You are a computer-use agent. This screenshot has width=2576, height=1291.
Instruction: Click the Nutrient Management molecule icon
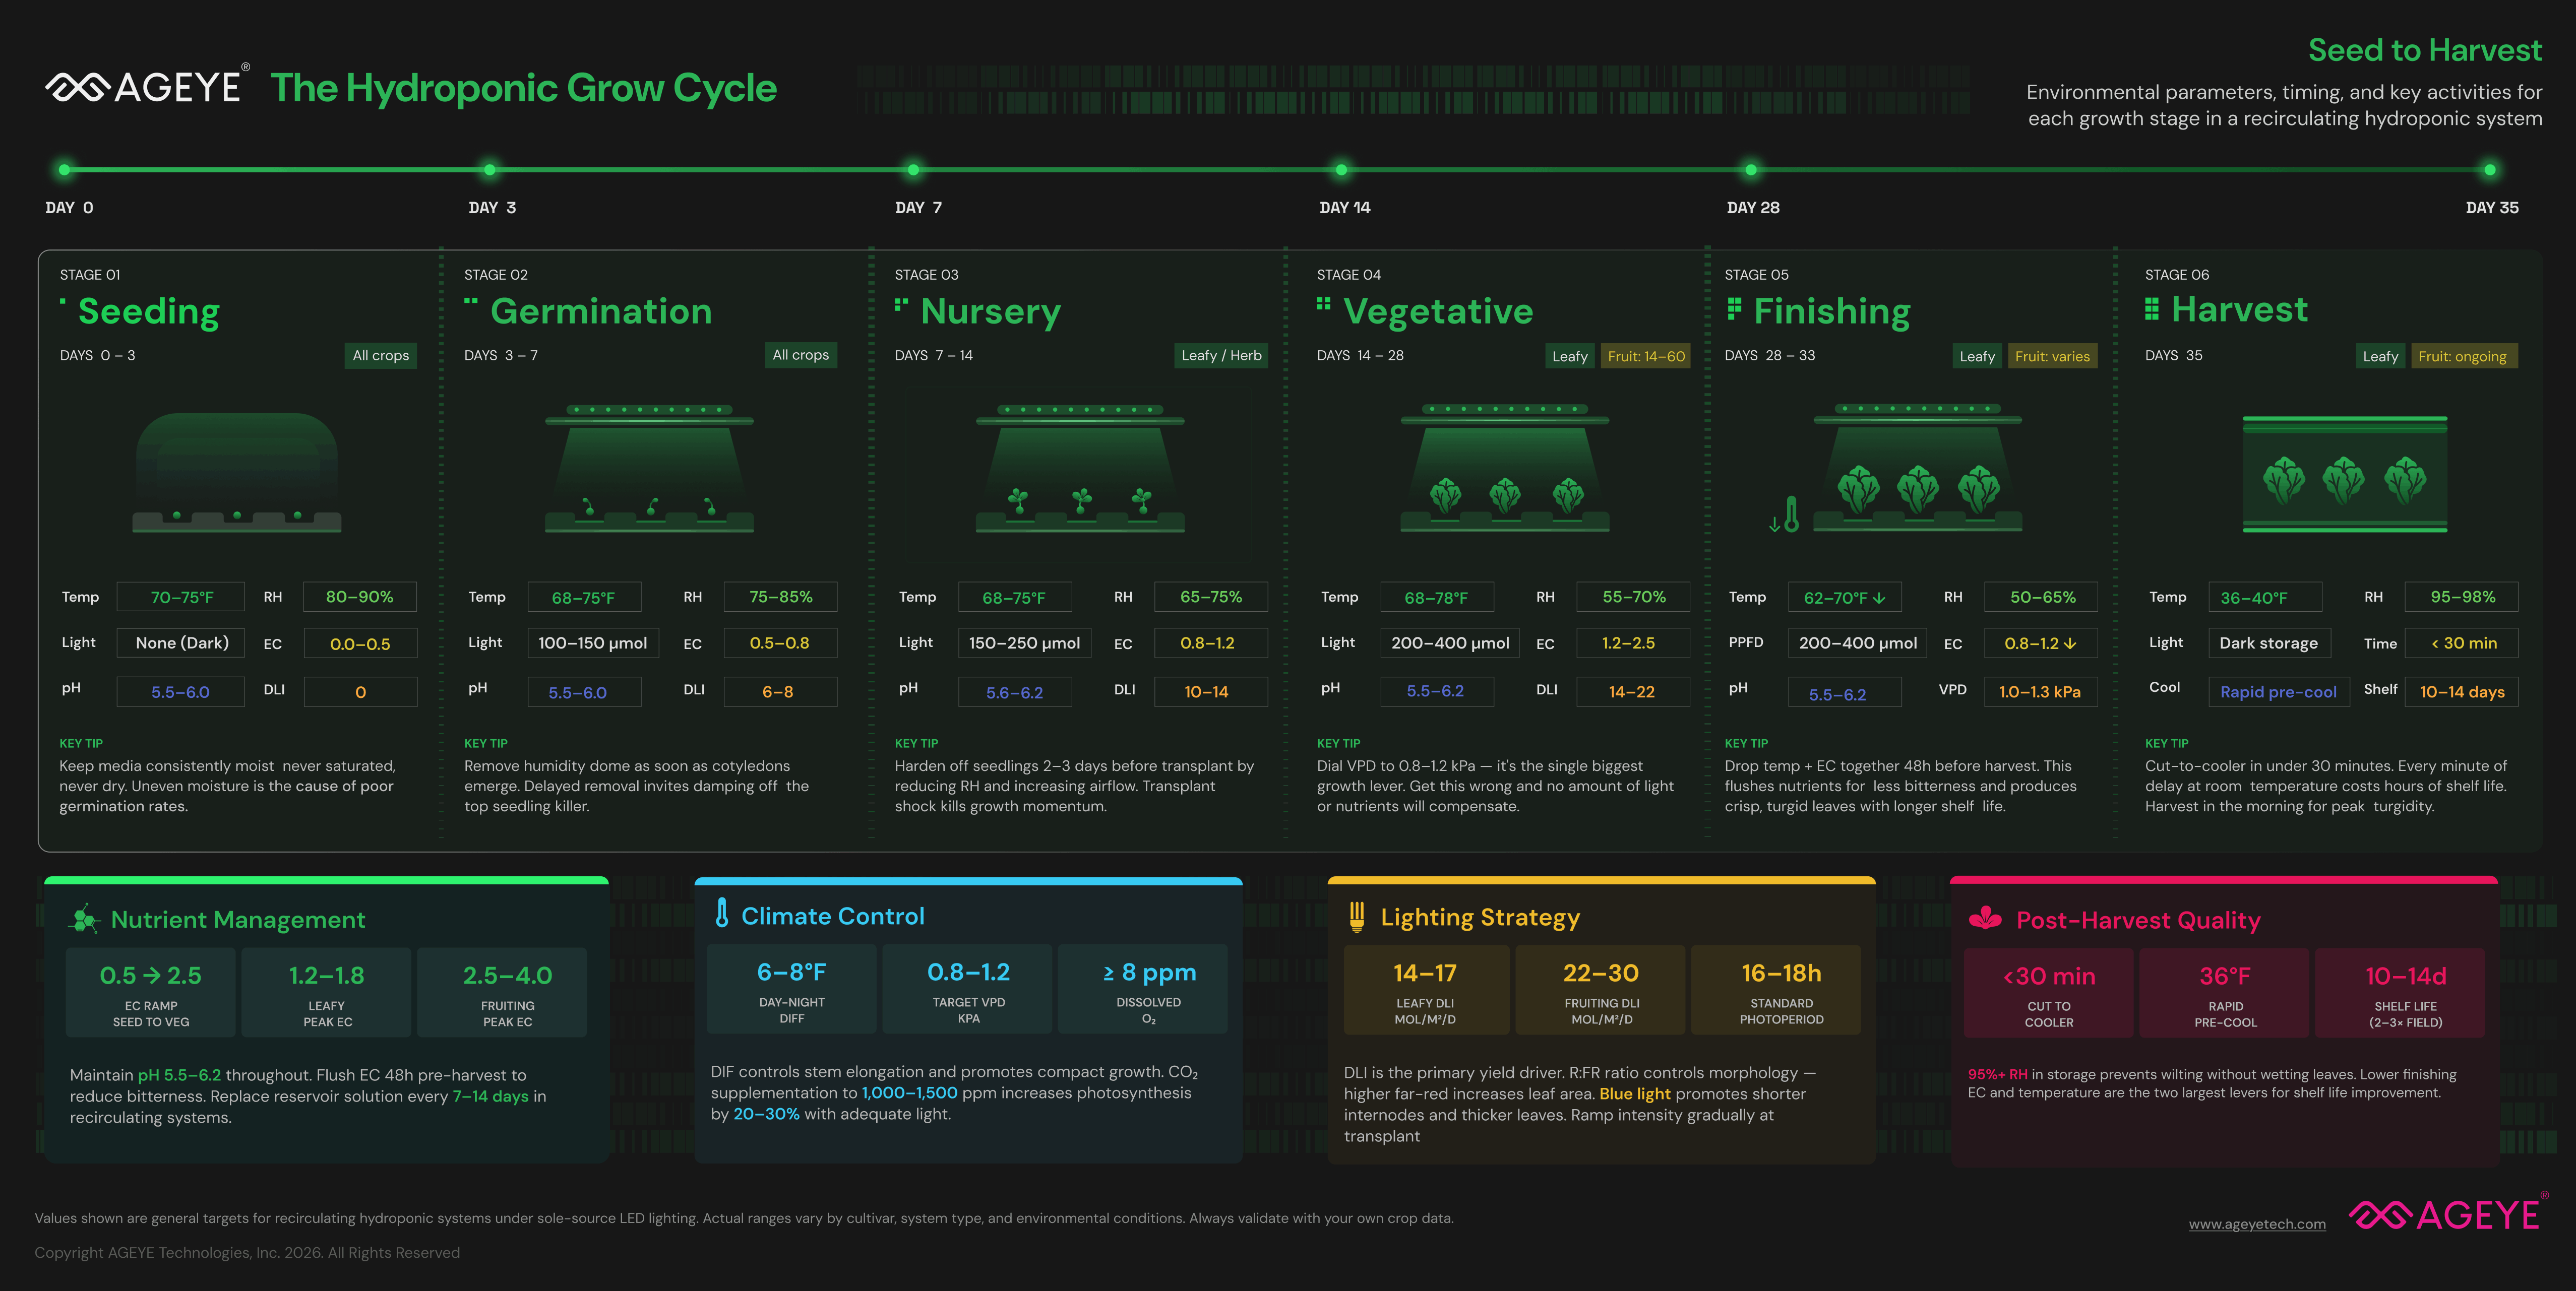[x=84, y=919]
